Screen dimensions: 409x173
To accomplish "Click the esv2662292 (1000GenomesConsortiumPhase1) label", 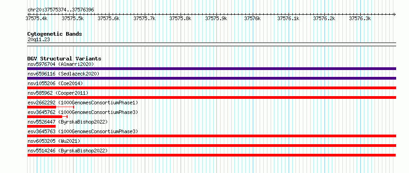I will pyautogui.click(x=83, y=103).
